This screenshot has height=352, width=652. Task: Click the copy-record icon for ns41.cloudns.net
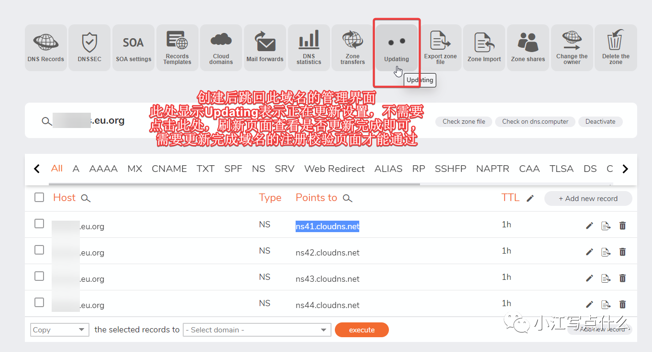606,225
